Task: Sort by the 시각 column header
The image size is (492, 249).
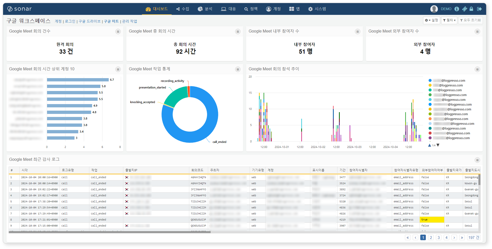Action: click(x=40, y=170)
